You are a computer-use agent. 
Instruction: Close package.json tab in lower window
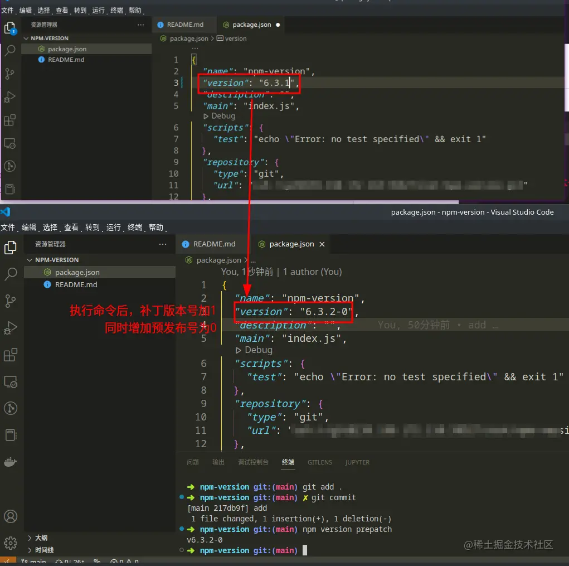click(322, 244)
